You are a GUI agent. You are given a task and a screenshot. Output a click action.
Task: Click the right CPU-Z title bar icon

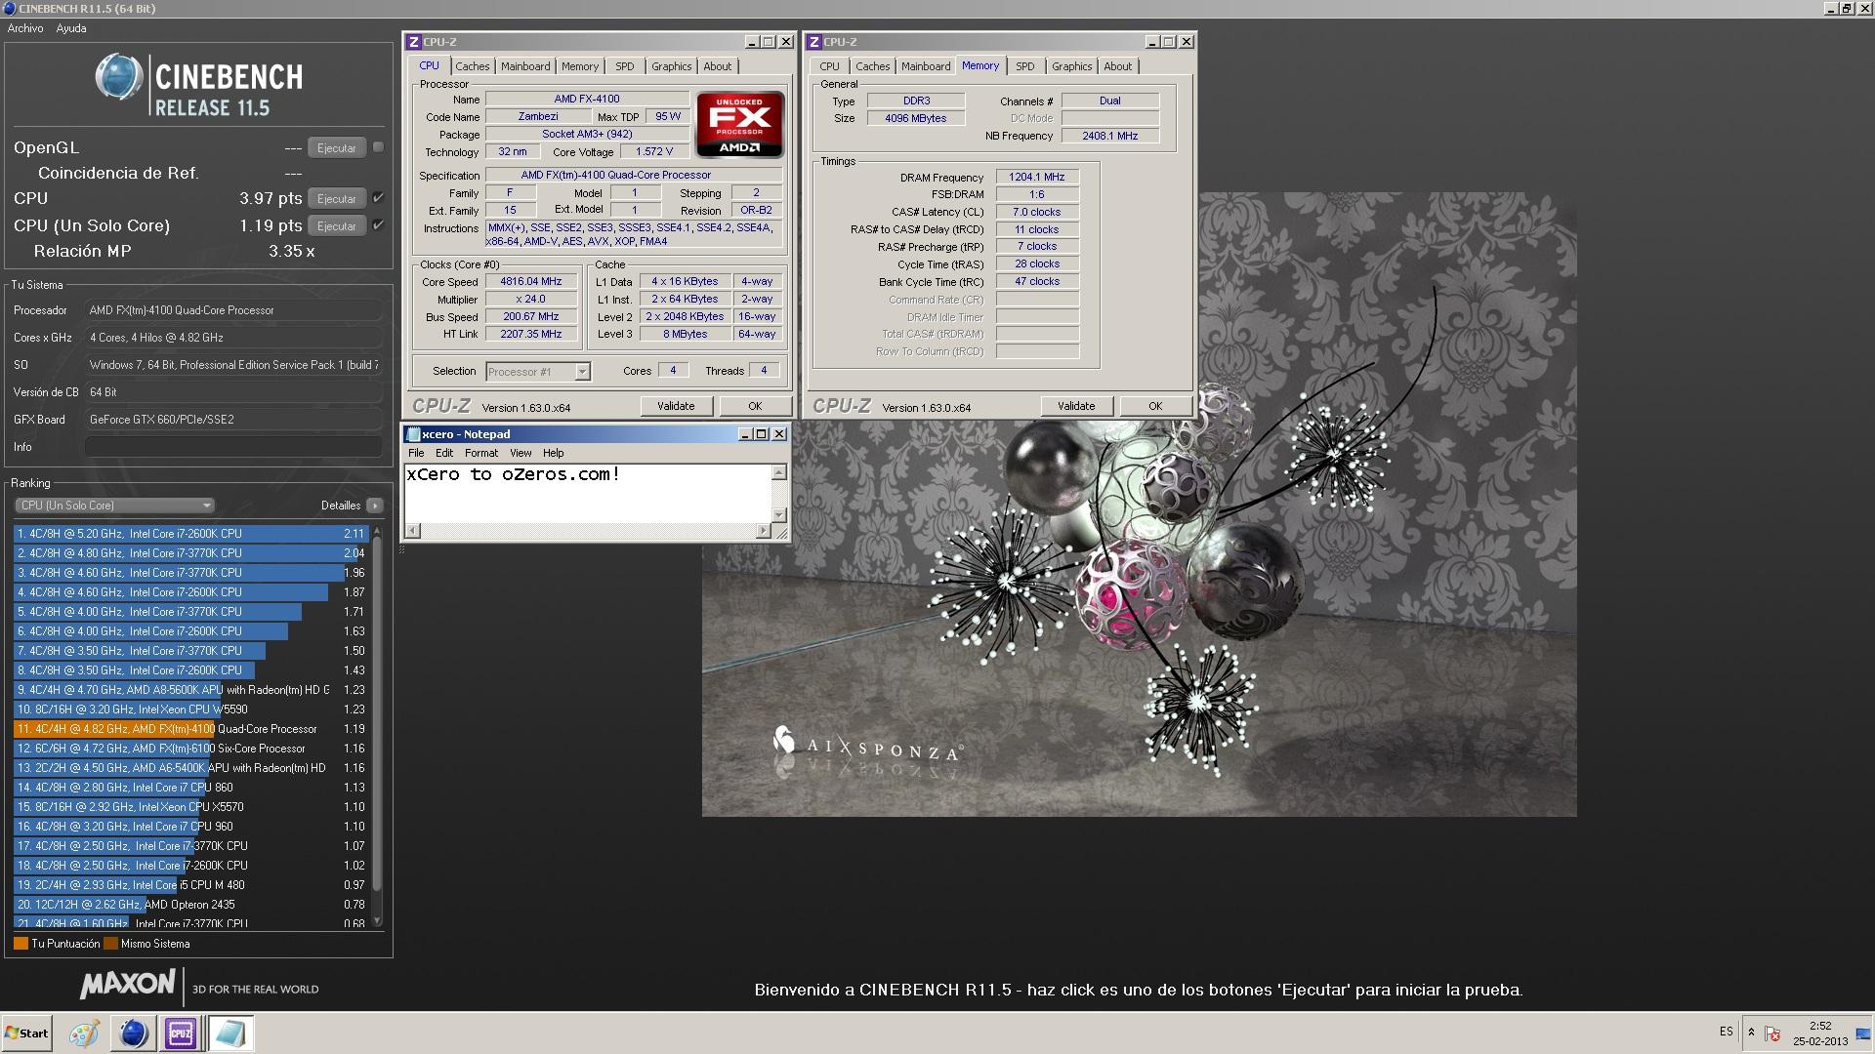point(813,42)
